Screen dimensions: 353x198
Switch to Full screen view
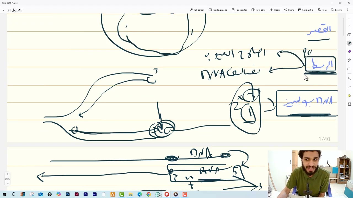click(x=197, y=10)
